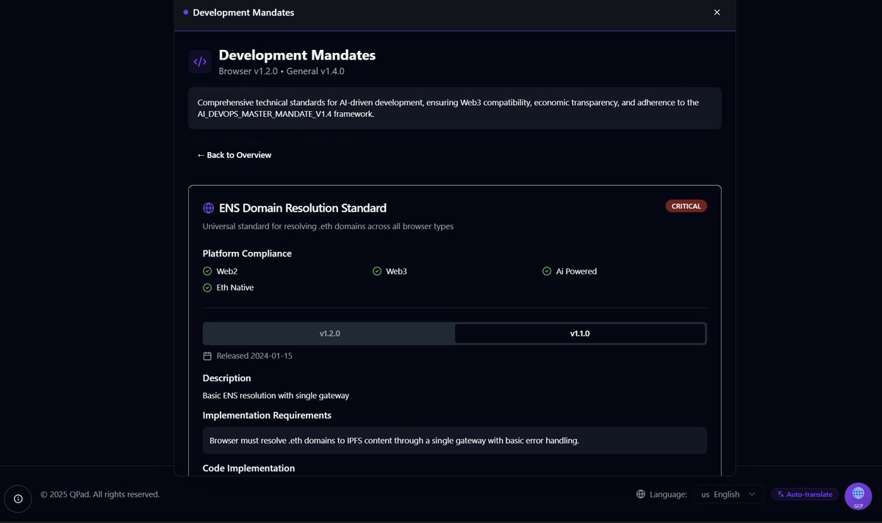Click the 'Eth Native' platform label

coord(235,288)
